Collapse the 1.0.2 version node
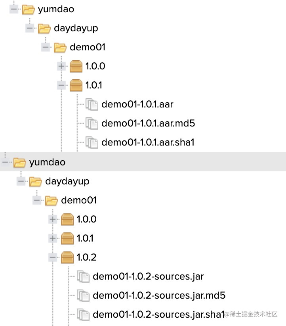The image size is (286, 326). click(52, 257)
